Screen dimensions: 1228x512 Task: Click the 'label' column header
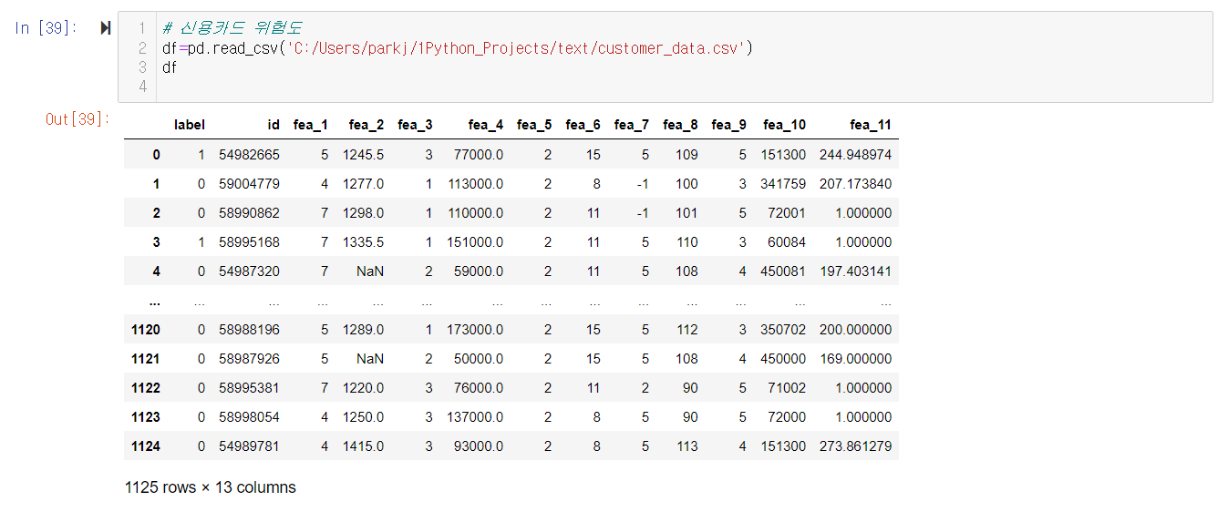pyautogui.click(x=190, y=125)
